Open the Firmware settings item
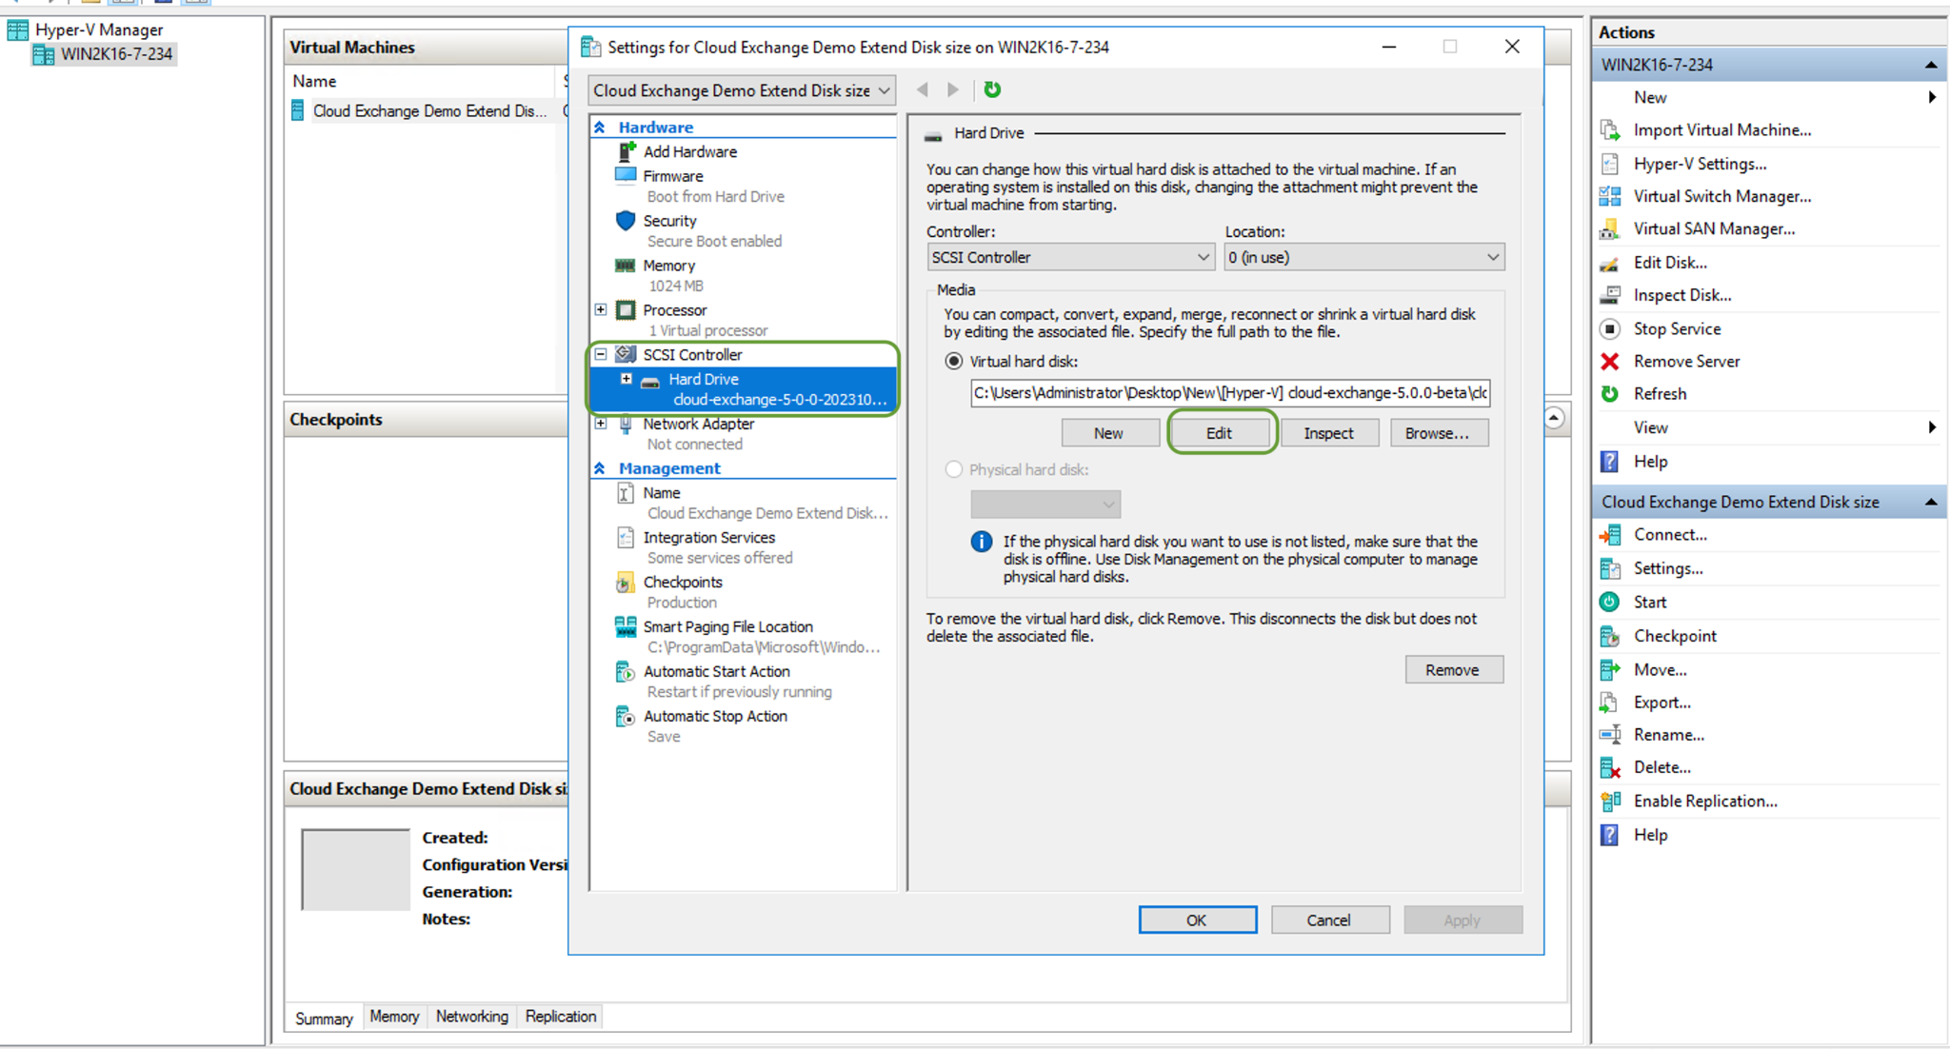 pyautogui.click(x=672, y=176)
